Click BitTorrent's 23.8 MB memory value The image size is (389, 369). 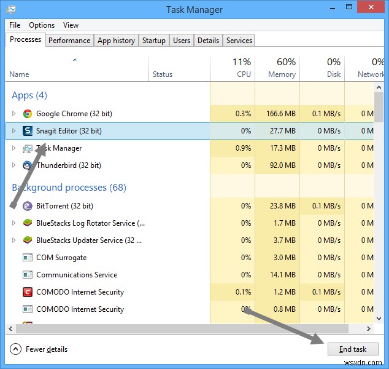pos(283,206)
